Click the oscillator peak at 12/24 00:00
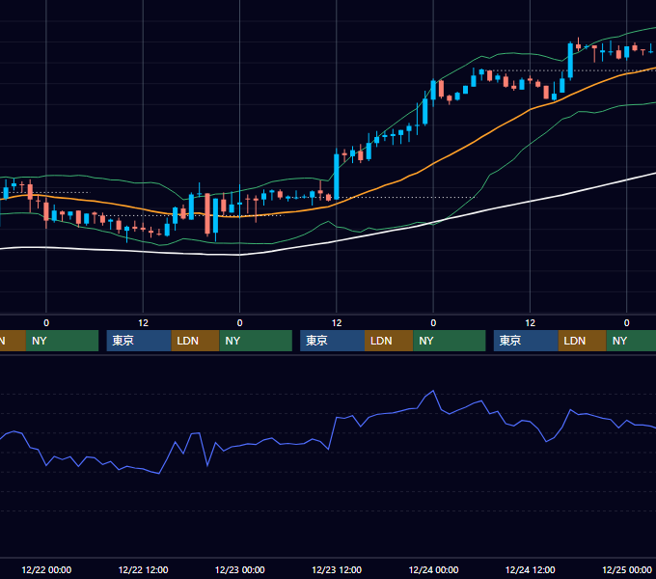 pos(433,391)
